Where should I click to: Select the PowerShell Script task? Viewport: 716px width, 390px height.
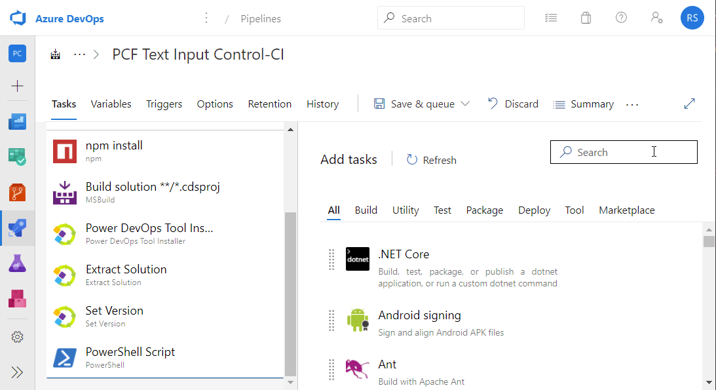[x=165, y=358]
